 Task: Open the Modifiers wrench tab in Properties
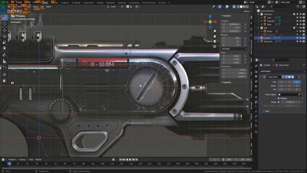tap(256, 102)
